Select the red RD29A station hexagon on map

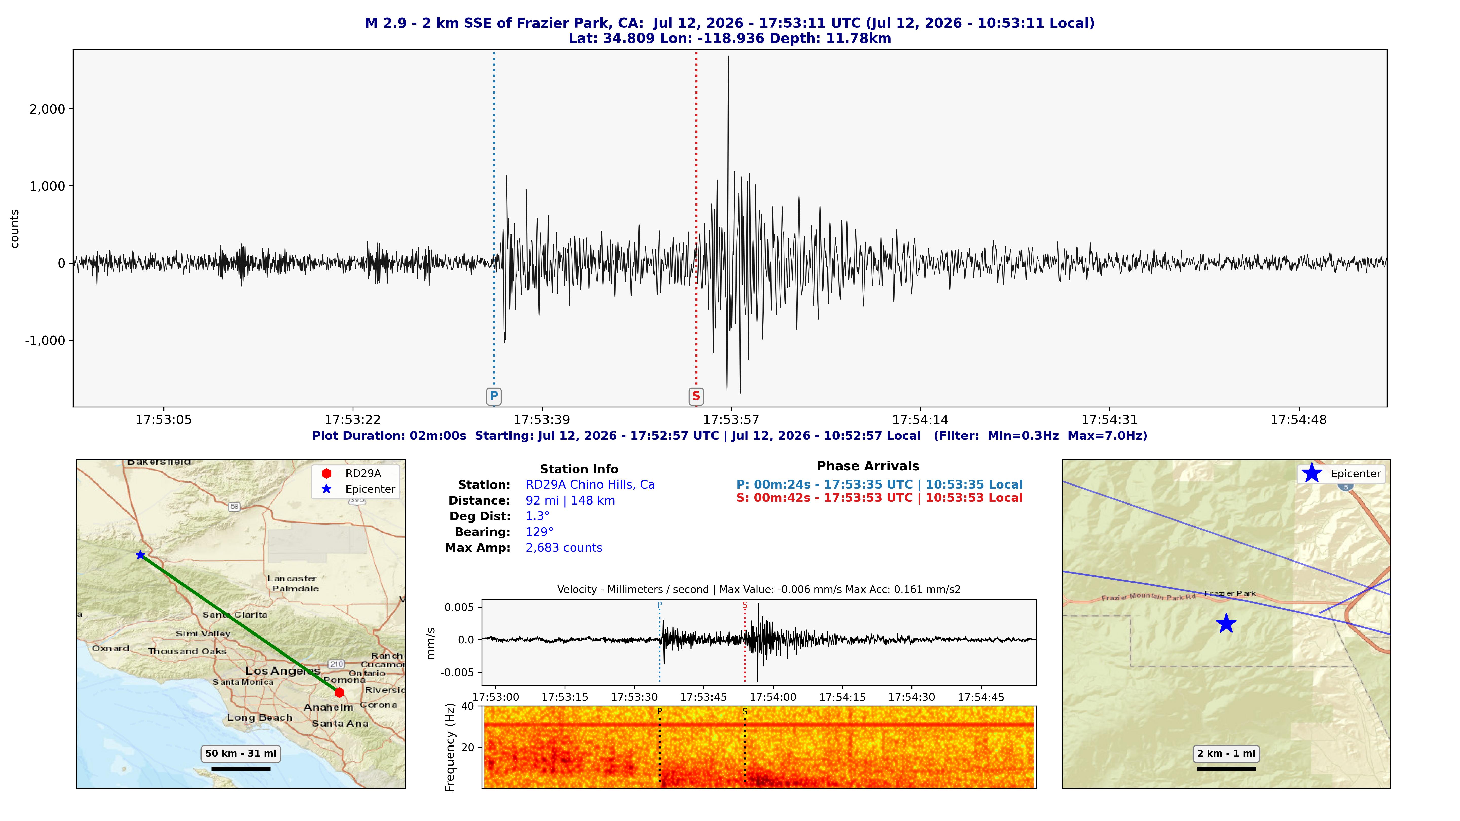(x=339, y=692)
